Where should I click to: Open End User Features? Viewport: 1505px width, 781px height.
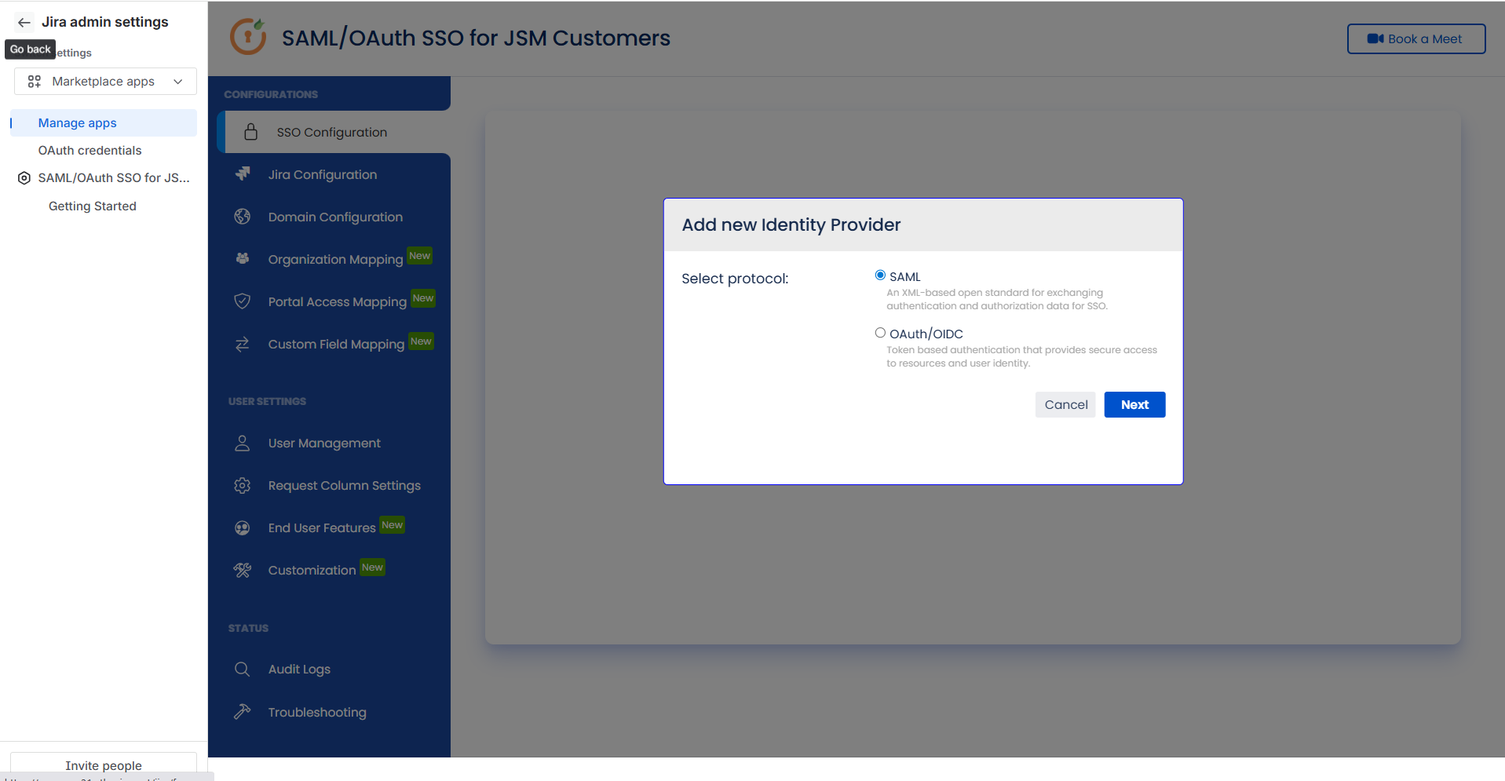coord(322,528)
